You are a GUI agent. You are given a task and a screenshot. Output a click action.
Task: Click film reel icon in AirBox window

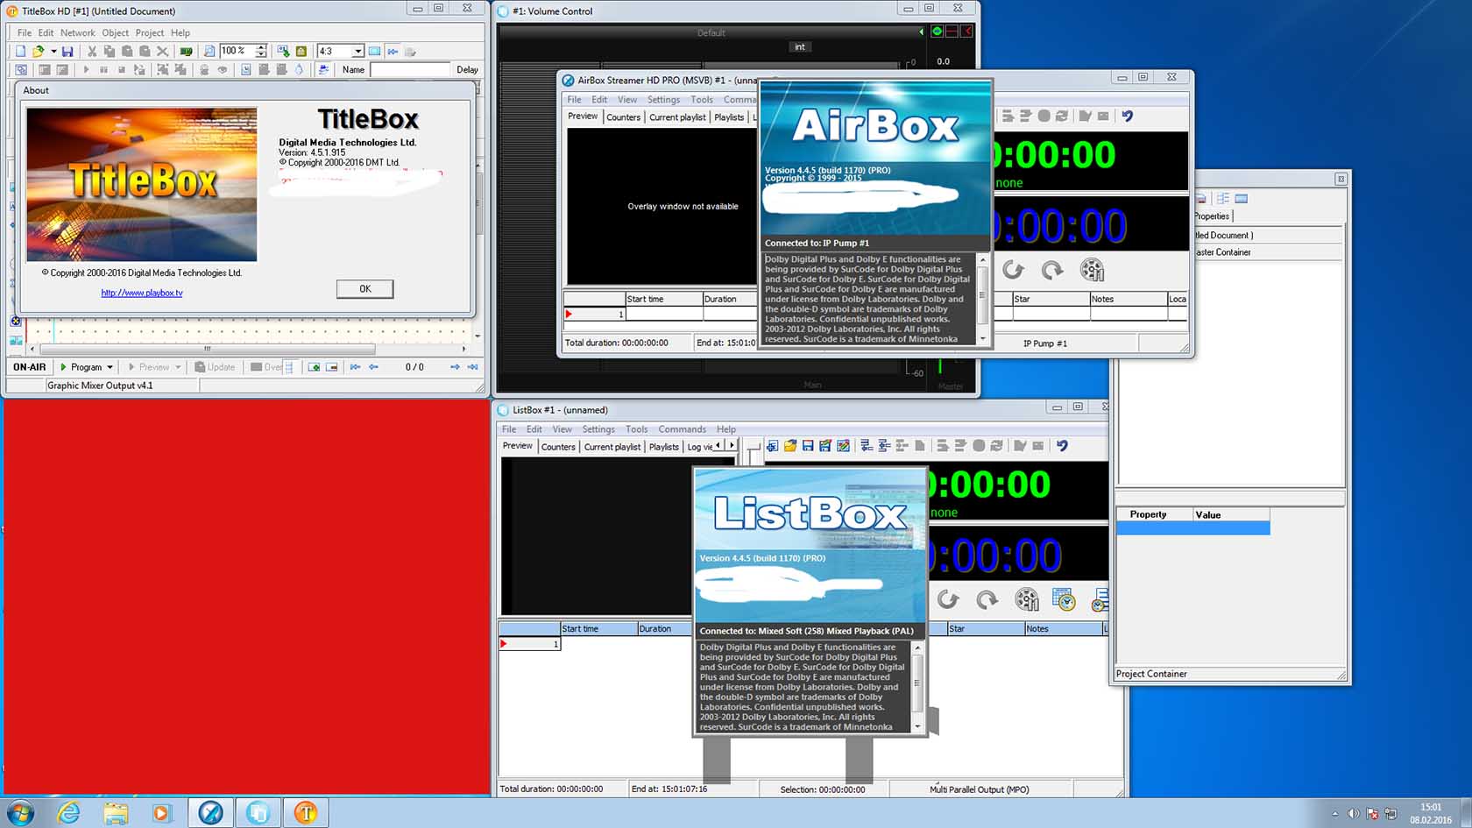point(1092,270)
